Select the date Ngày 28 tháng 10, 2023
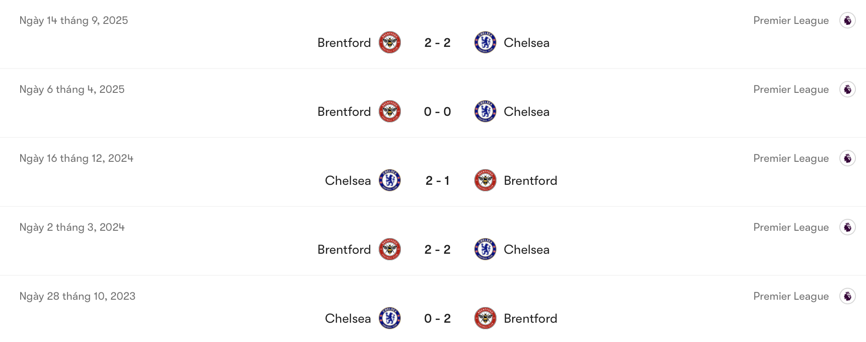This screenshot has height=342, width=866. (77, 296)
